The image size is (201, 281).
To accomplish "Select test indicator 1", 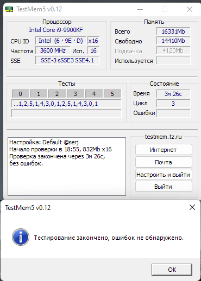I will [39, 94].
